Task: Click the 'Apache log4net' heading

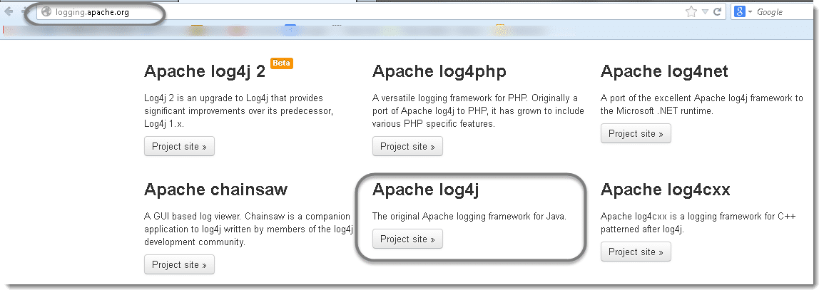Action: click(664, 71)
